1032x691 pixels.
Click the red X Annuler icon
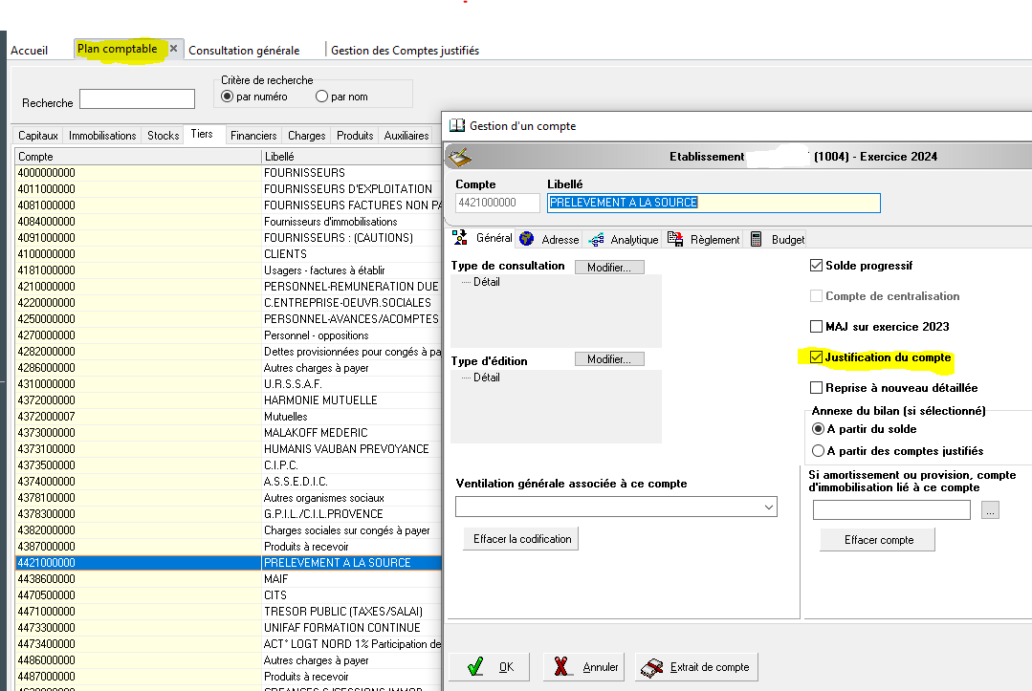click(563, 667)
